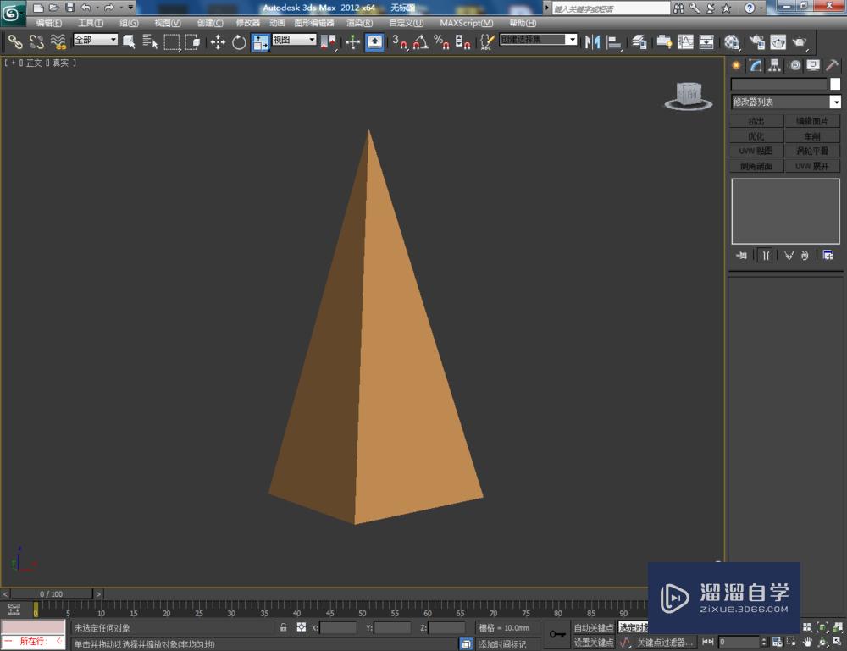Select the Select and Rotate tool

pyautogui.click(x=238, y=42)
